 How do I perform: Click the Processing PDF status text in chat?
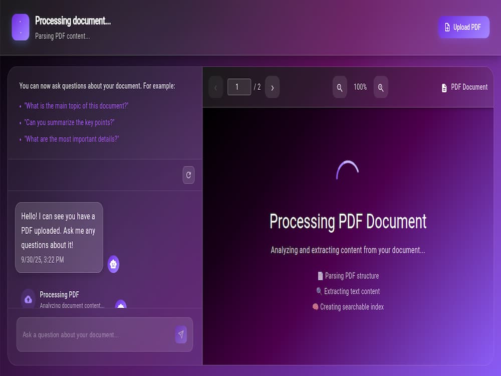coord(60,294)
